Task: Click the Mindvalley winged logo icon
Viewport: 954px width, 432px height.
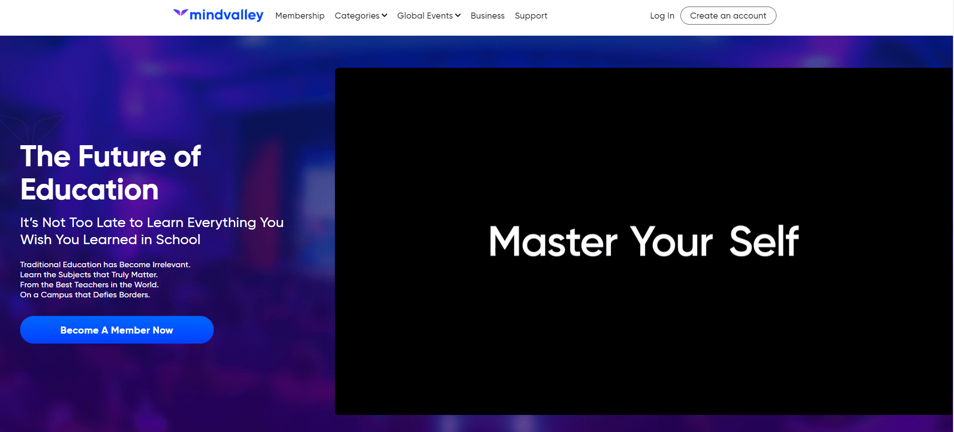Action: pos(180,13)
